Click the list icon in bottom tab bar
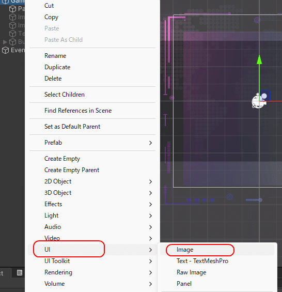This screenshot has height=292, width=282. [x=20, y=272]
